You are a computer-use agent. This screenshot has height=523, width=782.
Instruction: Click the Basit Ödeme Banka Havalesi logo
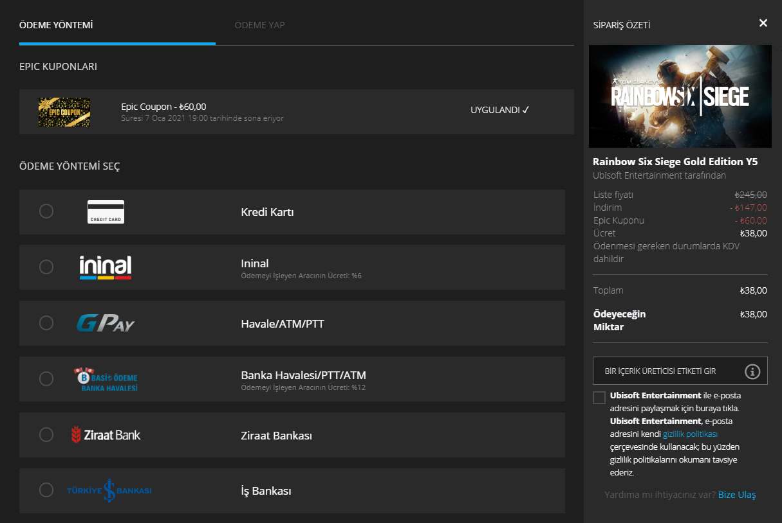coord(106,379)
